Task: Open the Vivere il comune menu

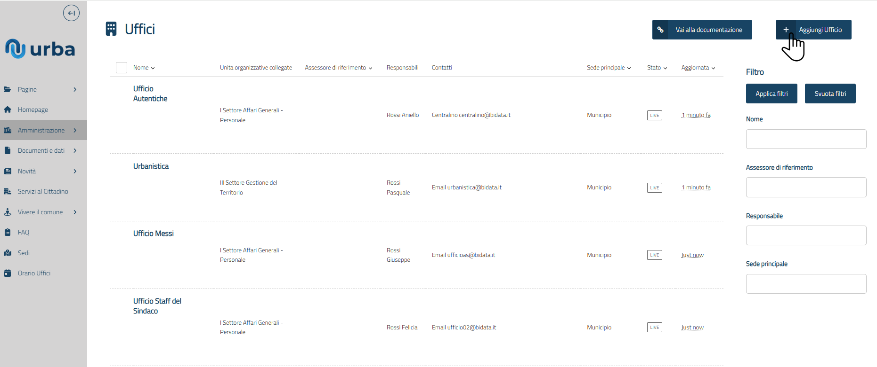Action: tap(41, 212)
